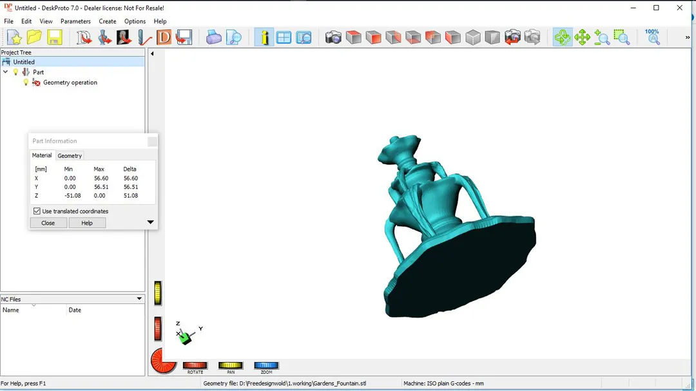Screen dimensions: 696x391
Task: Select Geometry operation in the Project Tree
Action: point(70,82)
